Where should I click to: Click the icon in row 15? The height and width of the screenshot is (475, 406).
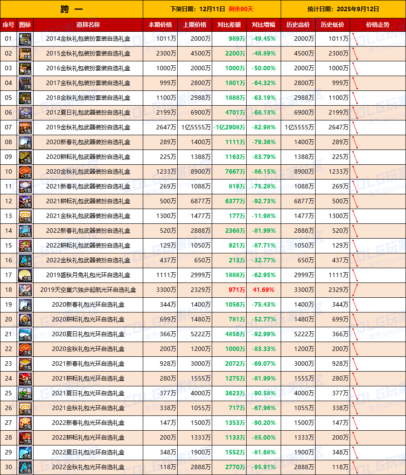(25, 246)
